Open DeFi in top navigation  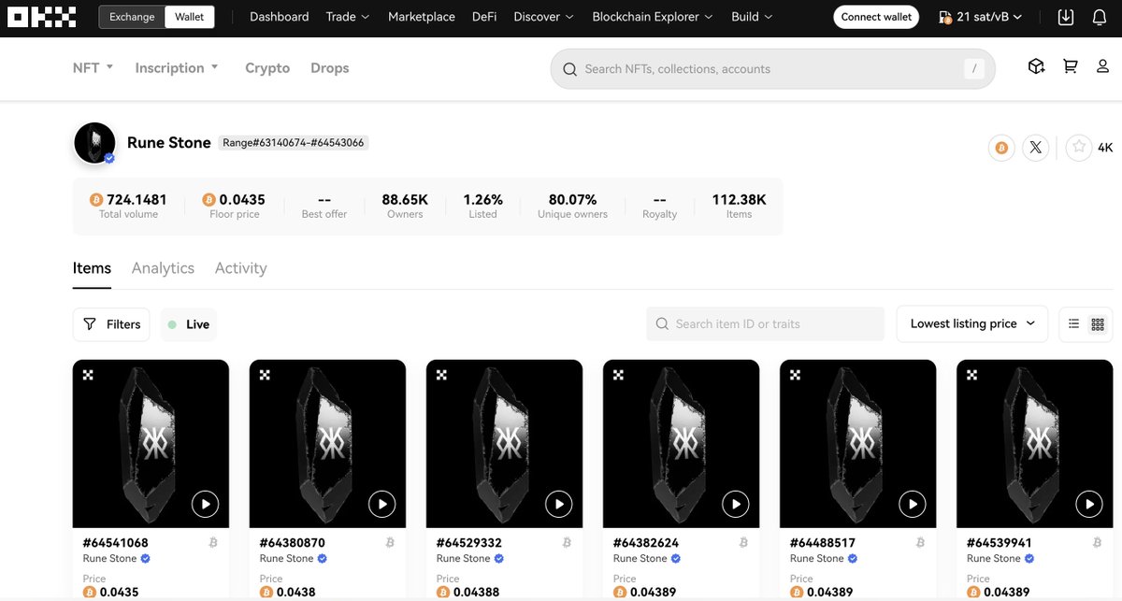click(x=484, y=17)
